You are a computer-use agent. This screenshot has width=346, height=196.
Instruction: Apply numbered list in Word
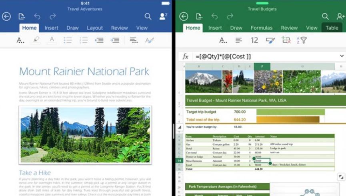point(84,40)
